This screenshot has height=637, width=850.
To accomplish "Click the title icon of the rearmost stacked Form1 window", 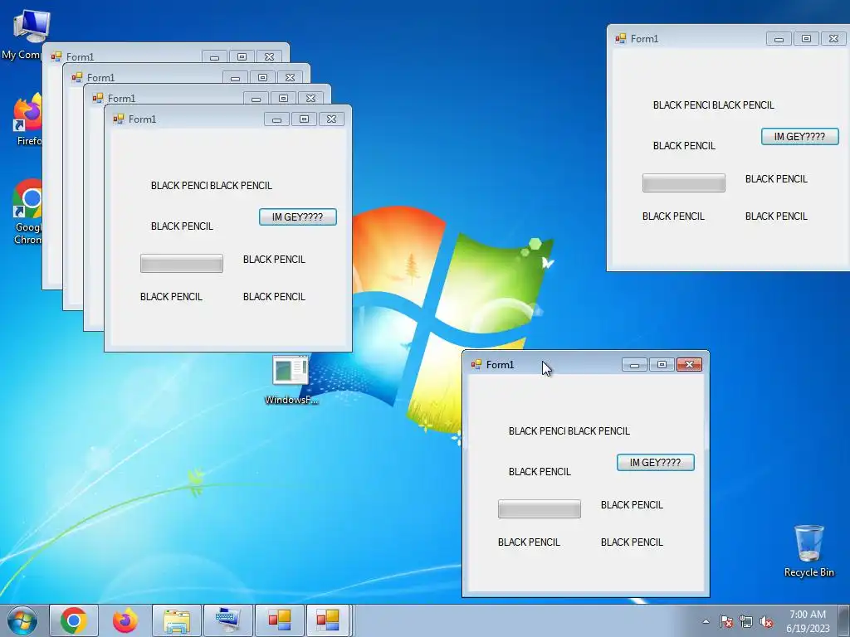I will tap(56, 56).
